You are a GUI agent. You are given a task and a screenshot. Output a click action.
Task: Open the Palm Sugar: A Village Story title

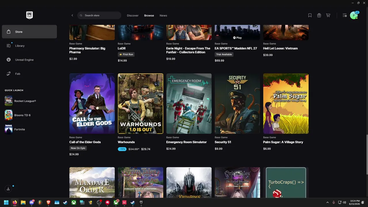(x=283, y=142)
